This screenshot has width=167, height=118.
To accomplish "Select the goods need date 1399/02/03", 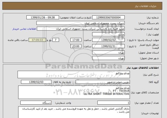I will 36,82.
